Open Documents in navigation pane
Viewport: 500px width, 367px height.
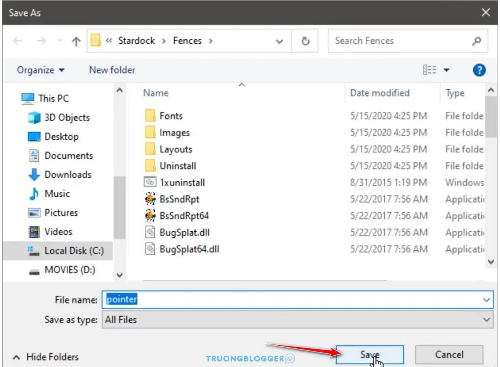[69, 156]
